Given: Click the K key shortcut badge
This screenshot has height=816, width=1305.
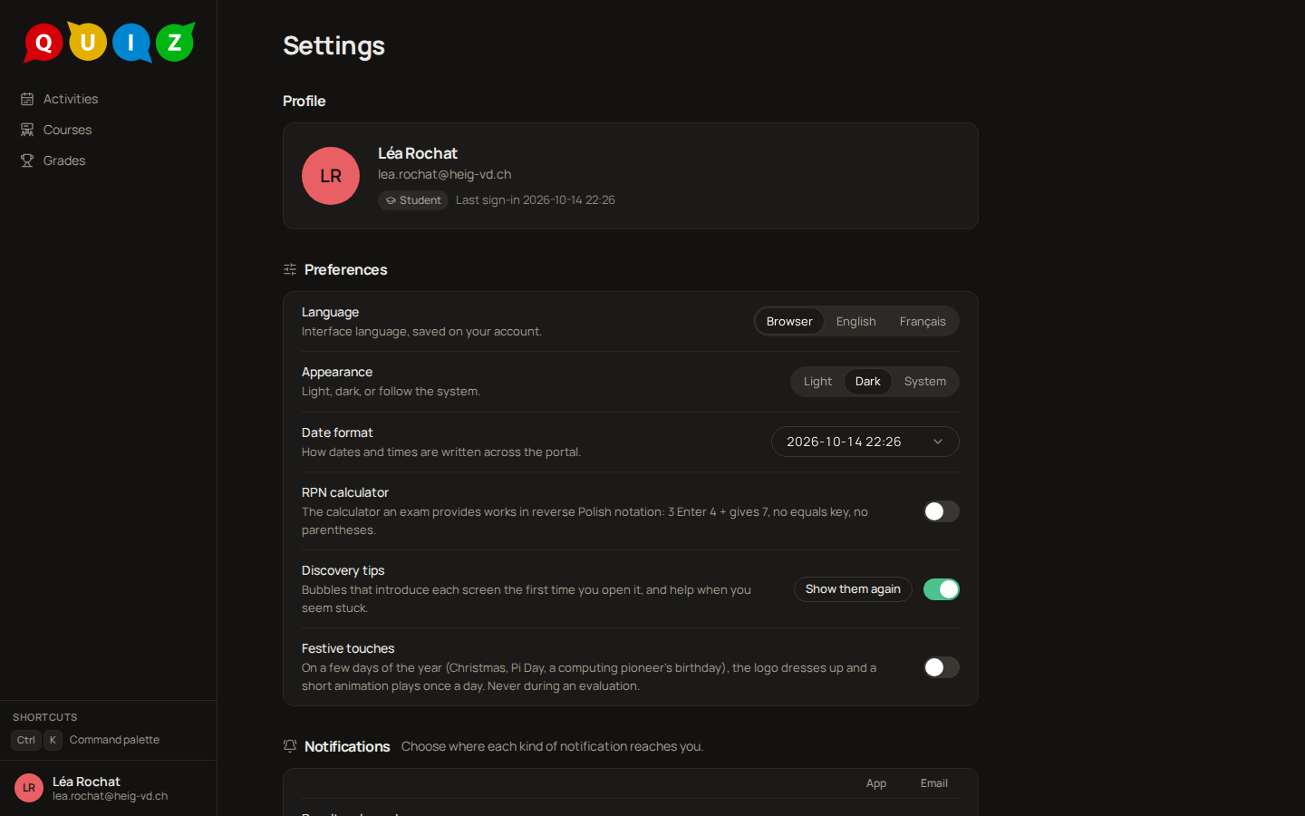Looking at the screenshot, I should [53, 740].
